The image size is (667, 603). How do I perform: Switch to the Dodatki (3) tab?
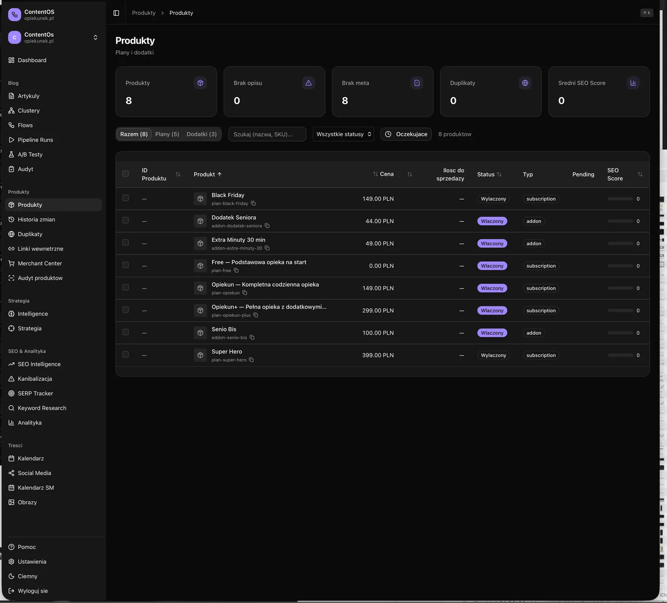pyautogui.click(x=201, y=134)
